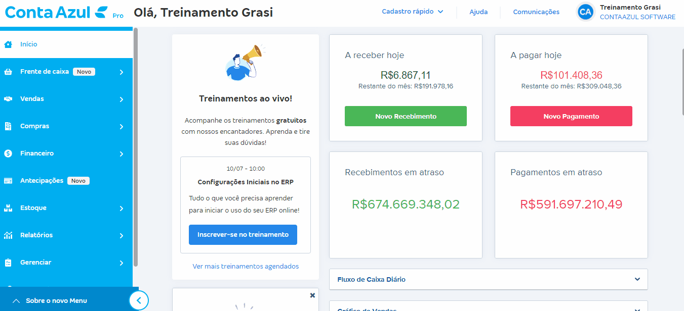Expand the Gerenciar menu chevron
684x311 pixels.
(122, 263)
